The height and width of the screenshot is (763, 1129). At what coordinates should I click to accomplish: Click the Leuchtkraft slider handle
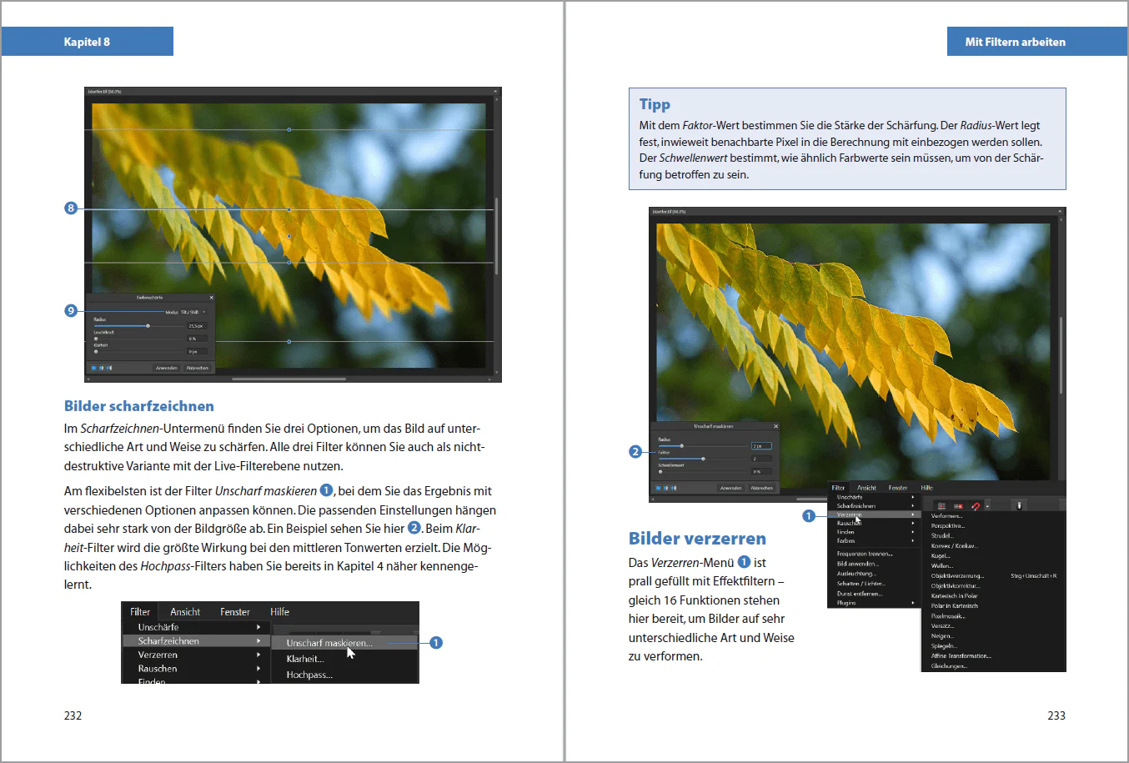click(96, 339)
